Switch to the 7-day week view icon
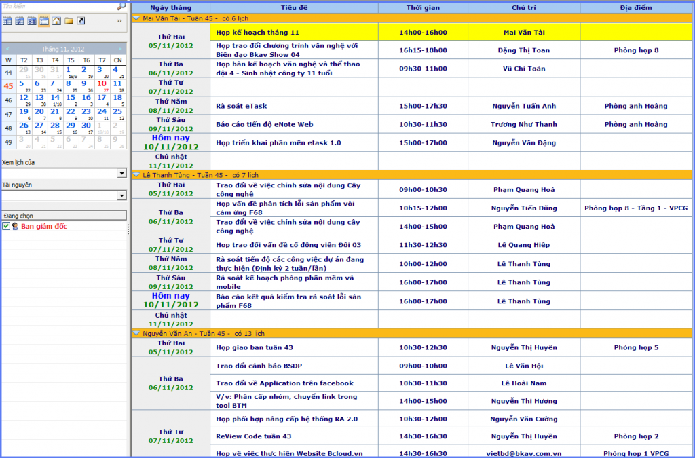Viewport: 695px width, 458px height. click(x=20, y=21)
